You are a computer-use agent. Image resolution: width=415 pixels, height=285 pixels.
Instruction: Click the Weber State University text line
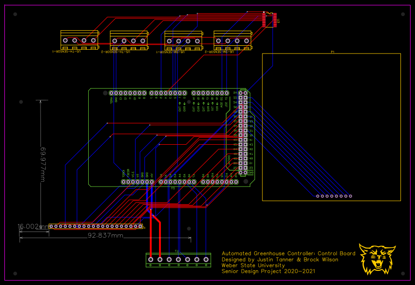[x=253, y=266]
